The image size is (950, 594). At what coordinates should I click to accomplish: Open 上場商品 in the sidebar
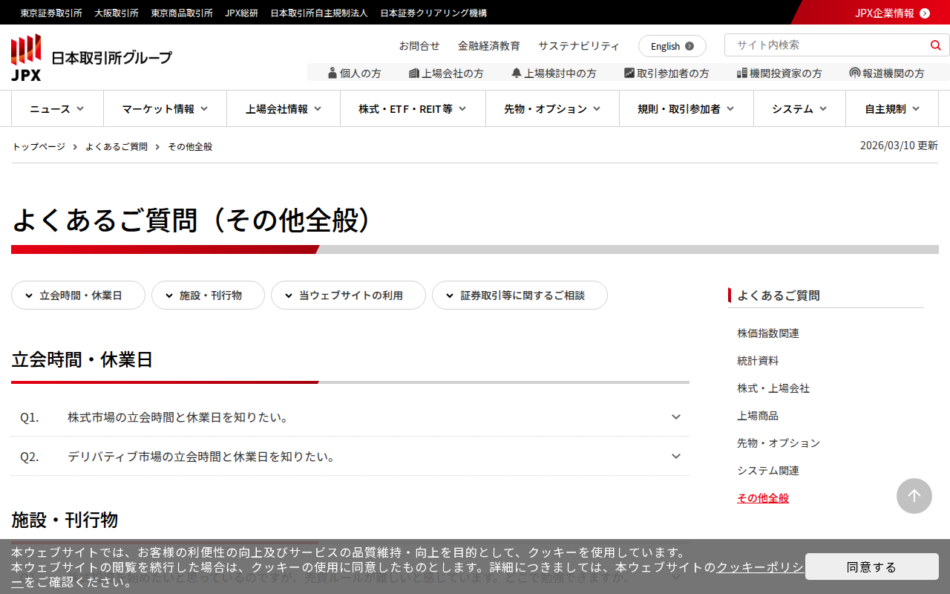point(758,416)
